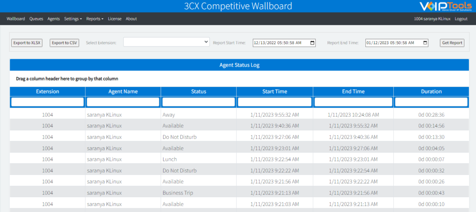Image resolution: width=476 pixels, height=212 pixels.
Task: Open the About page
Action: [x=131, y=19]
